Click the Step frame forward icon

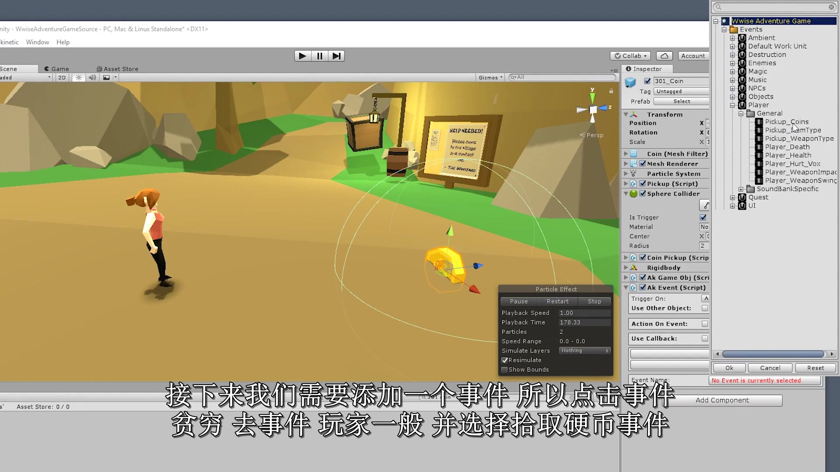336,56
